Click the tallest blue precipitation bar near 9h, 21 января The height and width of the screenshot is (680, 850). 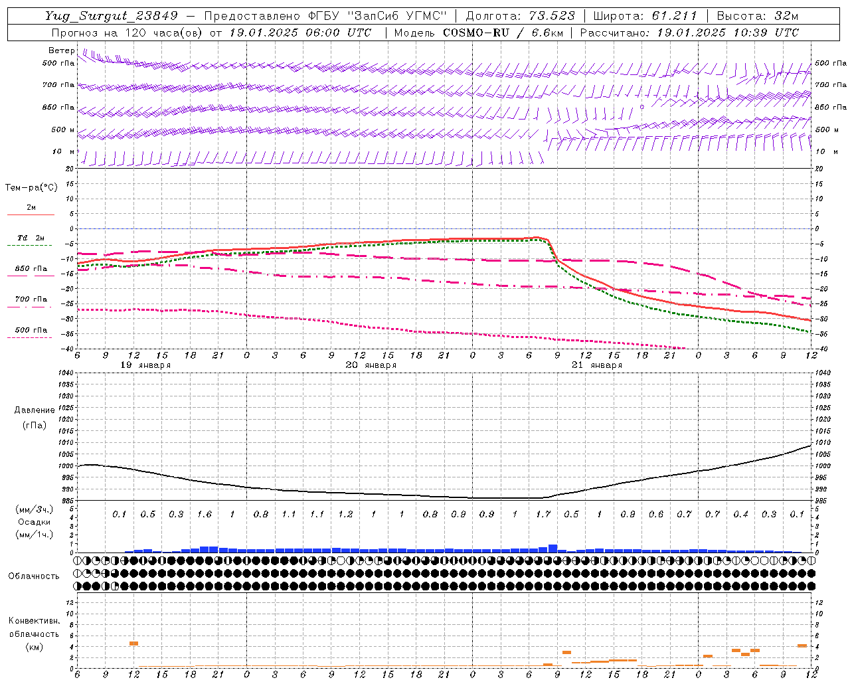pyautogui.click(x=552, y=549)
